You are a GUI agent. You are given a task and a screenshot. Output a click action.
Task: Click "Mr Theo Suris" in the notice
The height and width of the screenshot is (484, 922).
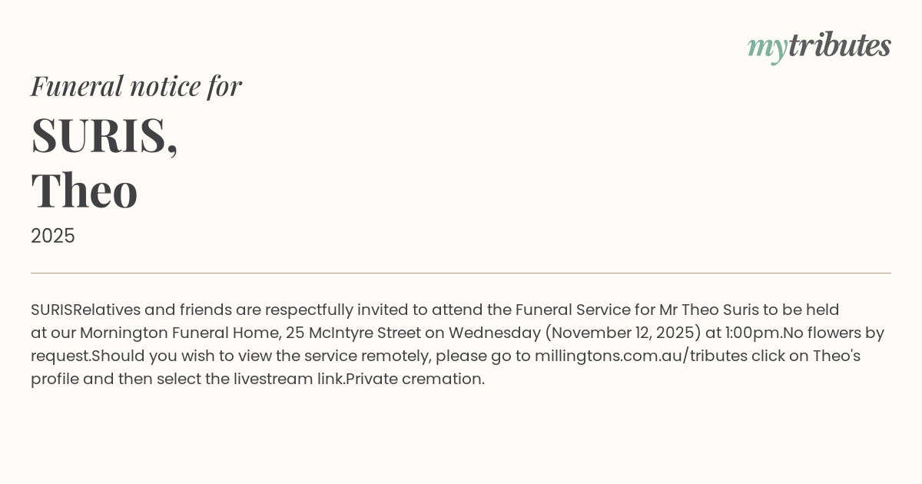point(708,310)
